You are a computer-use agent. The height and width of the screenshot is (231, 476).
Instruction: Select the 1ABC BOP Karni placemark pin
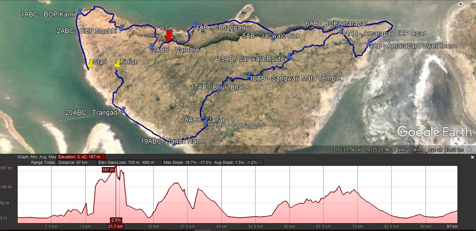tap(80, 12)
